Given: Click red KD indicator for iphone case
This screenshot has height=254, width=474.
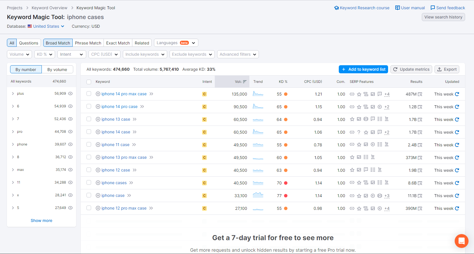Looking at the screenshot, I should [286, 196].
